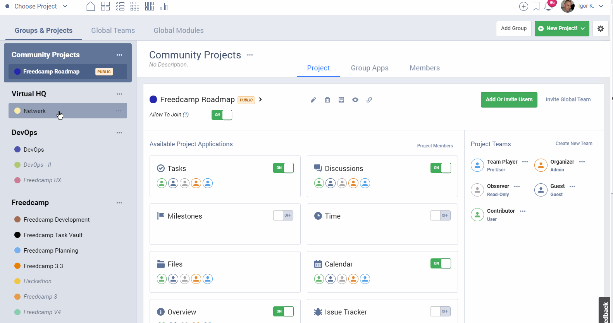The width and height of the screenshot is (613, 323).
Task: Click the home icon in top bar
Action: pos(91,7)
